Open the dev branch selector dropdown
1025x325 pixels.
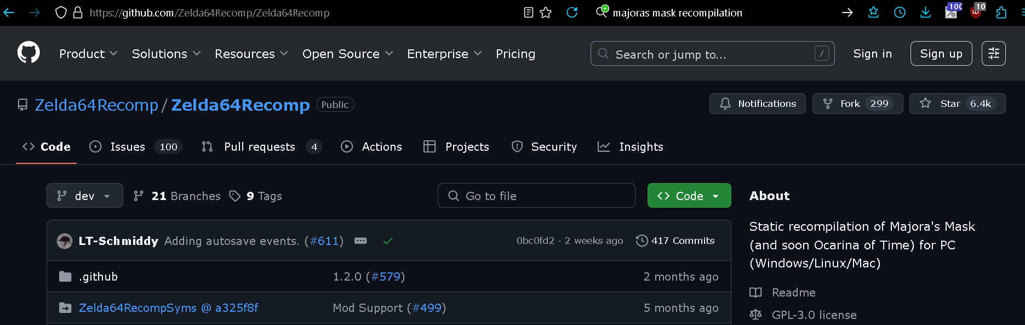(85, 196)
